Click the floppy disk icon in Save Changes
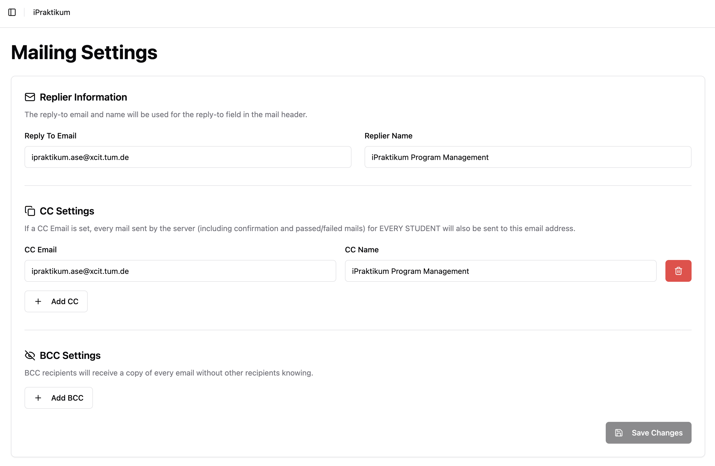Image resolution: width=715 pixels, height=466 pixels. coord(619,433)
